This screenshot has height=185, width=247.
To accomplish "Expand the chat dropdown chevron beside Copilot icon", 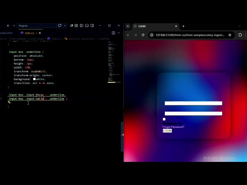I will pos(64,26).
